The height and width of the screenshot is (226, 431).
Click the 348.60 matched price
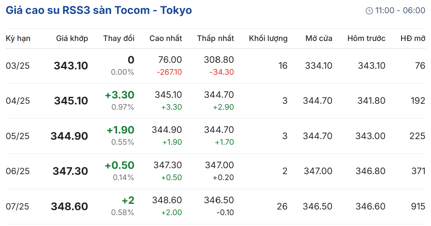coord(69,207)
